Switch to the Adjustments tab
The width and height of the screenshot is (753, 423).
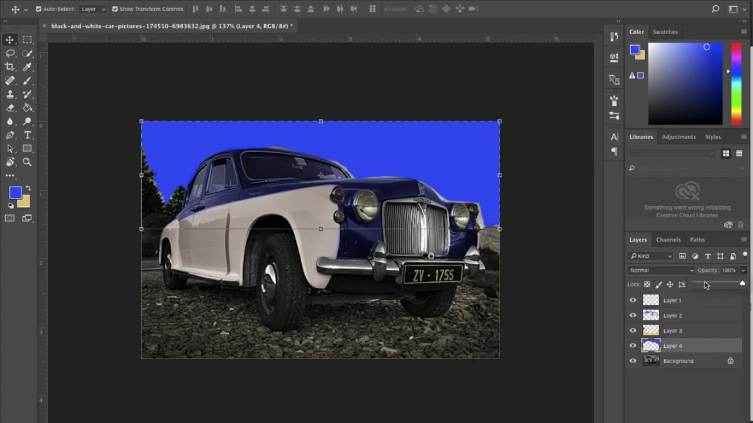679,137
